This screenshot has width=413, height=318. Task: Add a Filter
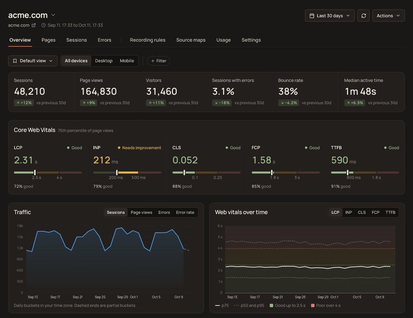(158, 61)
